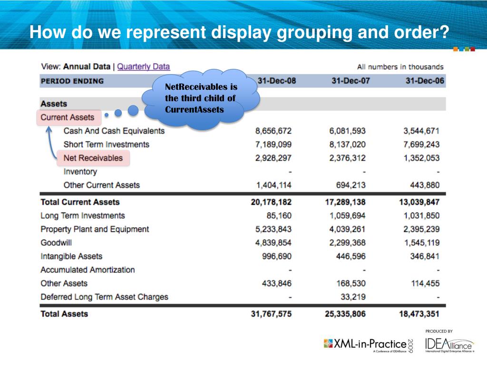Click value 1,404,114 other current assets
The width and height of the screenshot is (487, 365).
tap(273, 185)
